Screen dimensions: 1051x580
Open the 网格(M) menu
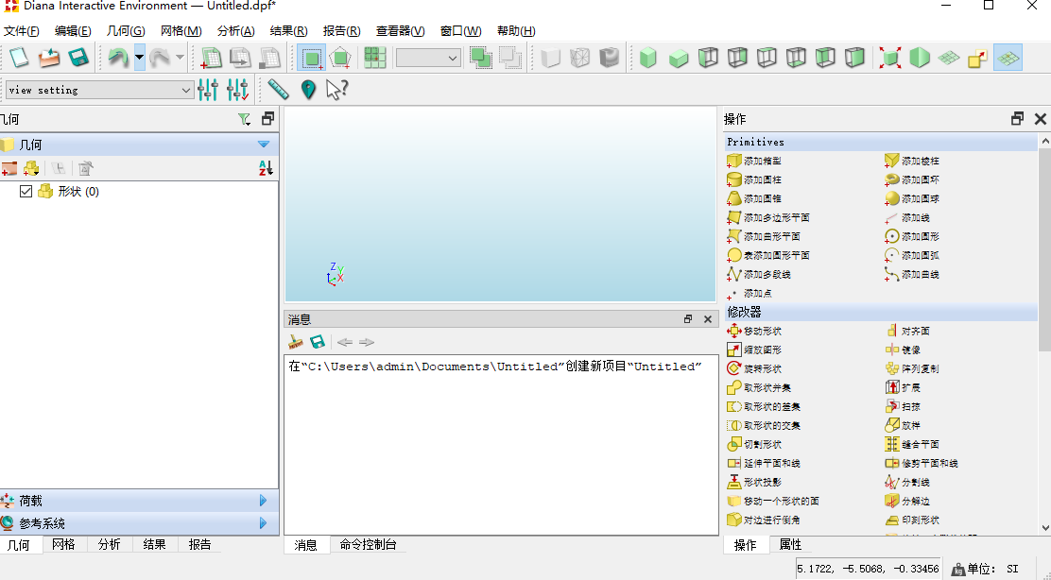(181, 31)
